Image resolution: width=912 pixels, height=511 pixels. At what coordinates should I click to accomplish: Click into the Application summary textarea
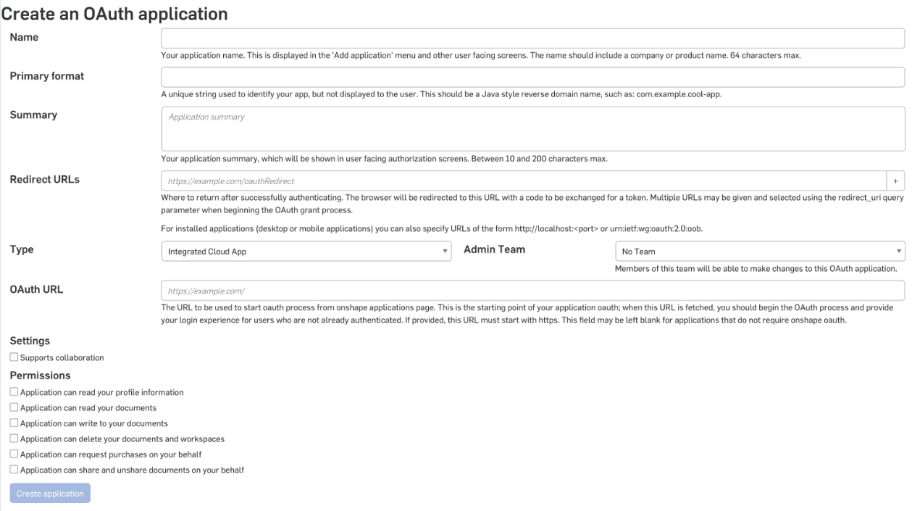(532, 129)
